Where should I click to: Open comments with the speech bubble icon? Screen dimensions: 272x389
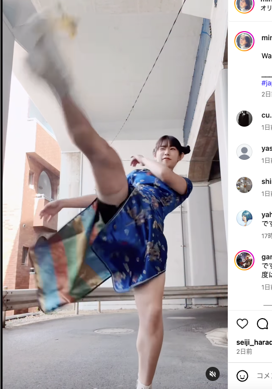[x=262, y=324]
